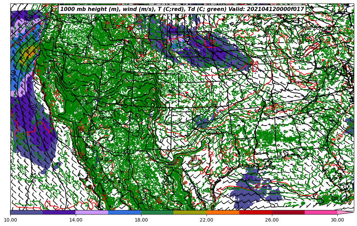Click the map title text at top
Viewport: 357px width, 226px height.
coord(182,9)
